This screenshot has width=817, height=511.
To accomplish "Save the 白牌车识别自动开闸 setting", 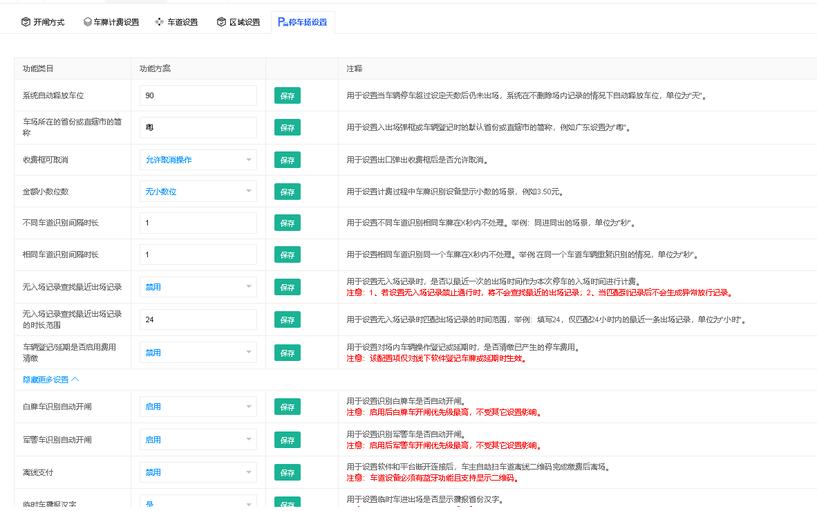I will point(288,407).
